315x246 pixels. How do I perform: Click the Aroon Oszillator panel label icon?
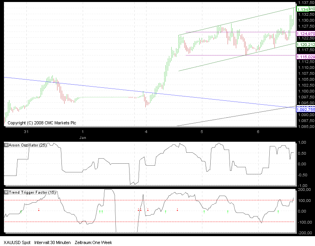pyautogui.click(x=6, y=145)
